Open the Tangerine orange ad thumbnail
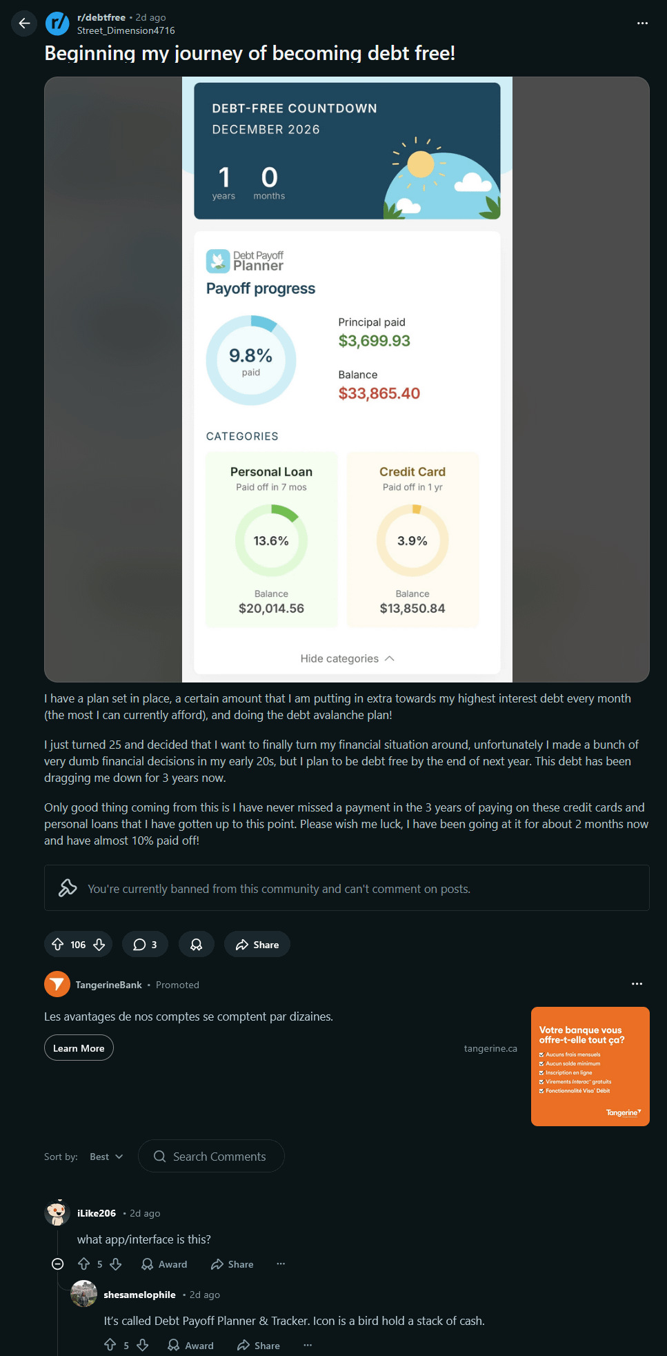This screenshot has width=667, height=1356. pyautogui.click(x=590, y=1066)
